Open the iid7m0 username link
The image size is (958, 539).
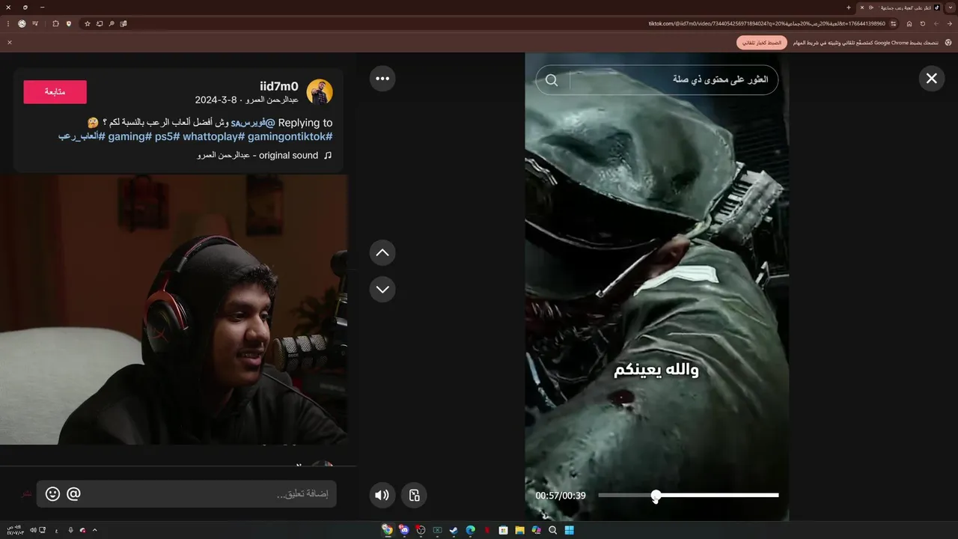pos(279,86)
